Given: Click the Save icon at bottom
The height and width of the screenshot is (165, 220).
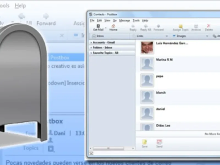Looking at the screenshot, I should (145, 144).
